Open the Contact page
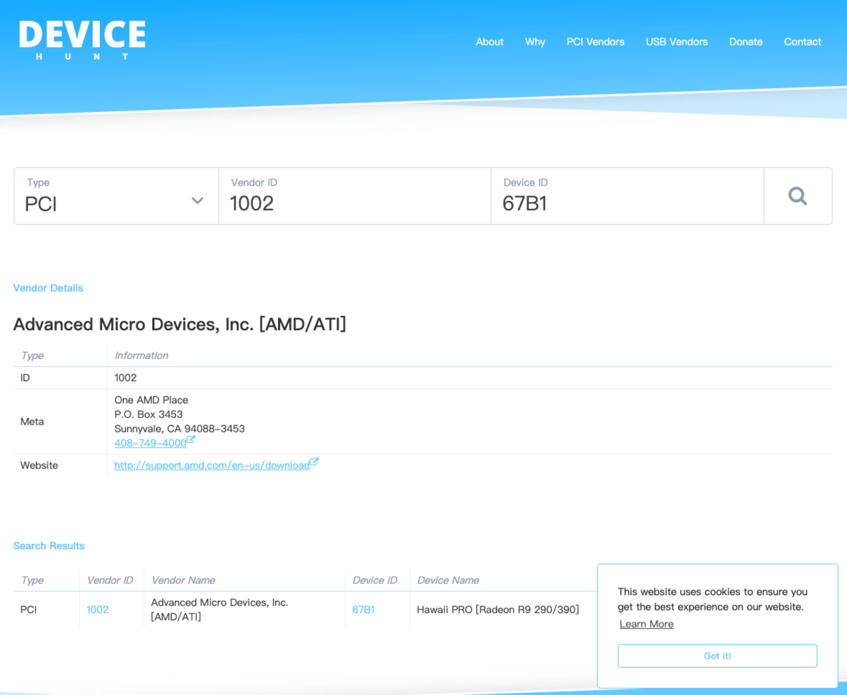Screen dimensions: 847x695 click(x=802, y=42)
